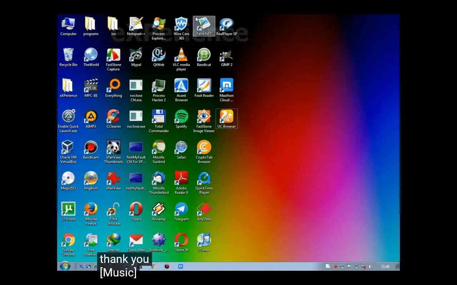Image resolution: width=457 pixels, height=285 pixels.
Task: Launch Mozilla Sunbird
Action: point(159,152)
